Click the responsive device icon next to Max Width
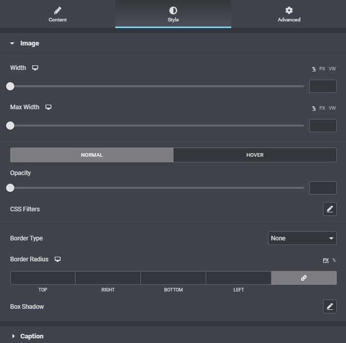Viewport: 346px width, 343px height. coord(48,107)
